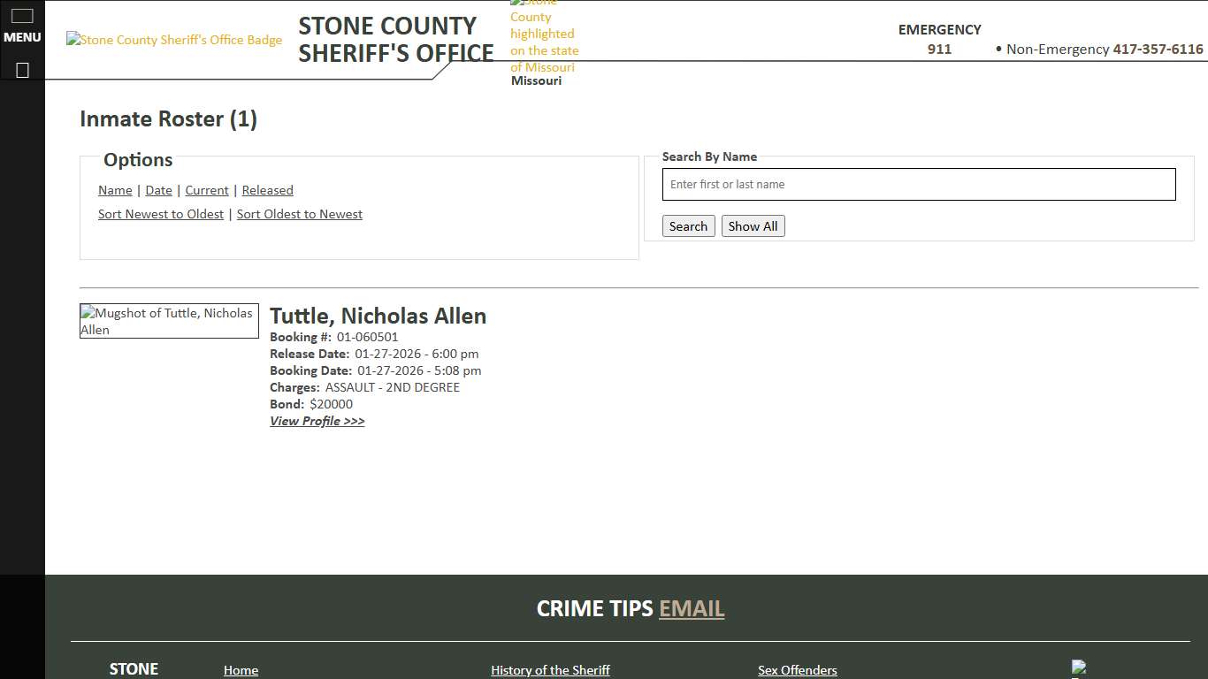
Task: Click the top square icon above MENU
Action: point(21,15)
